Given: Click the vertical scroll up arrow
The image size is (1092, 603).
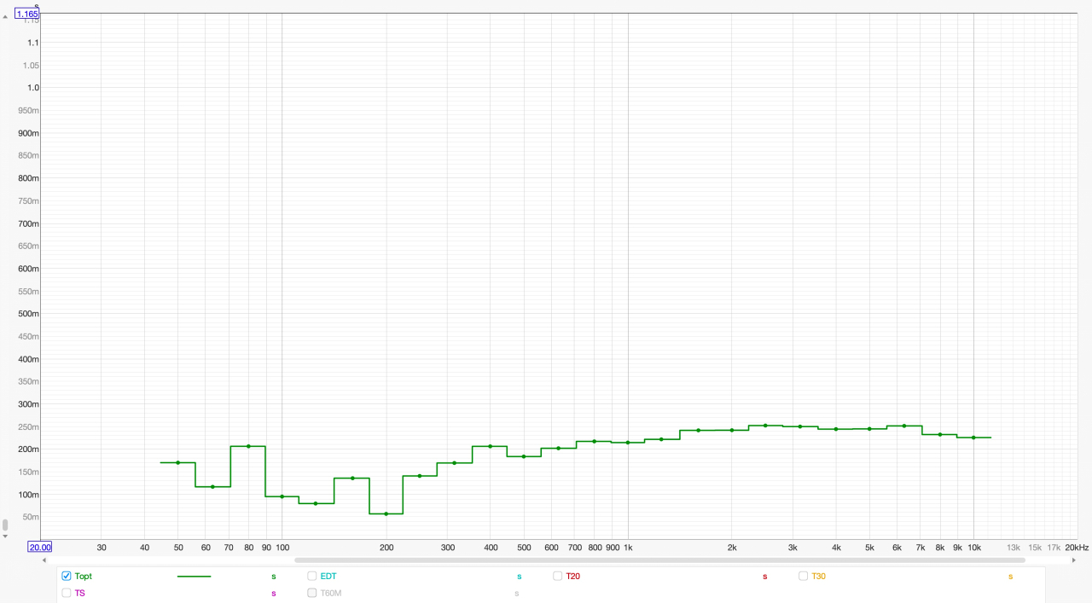Looking at the screenshot, I should (x=5, y=16).
